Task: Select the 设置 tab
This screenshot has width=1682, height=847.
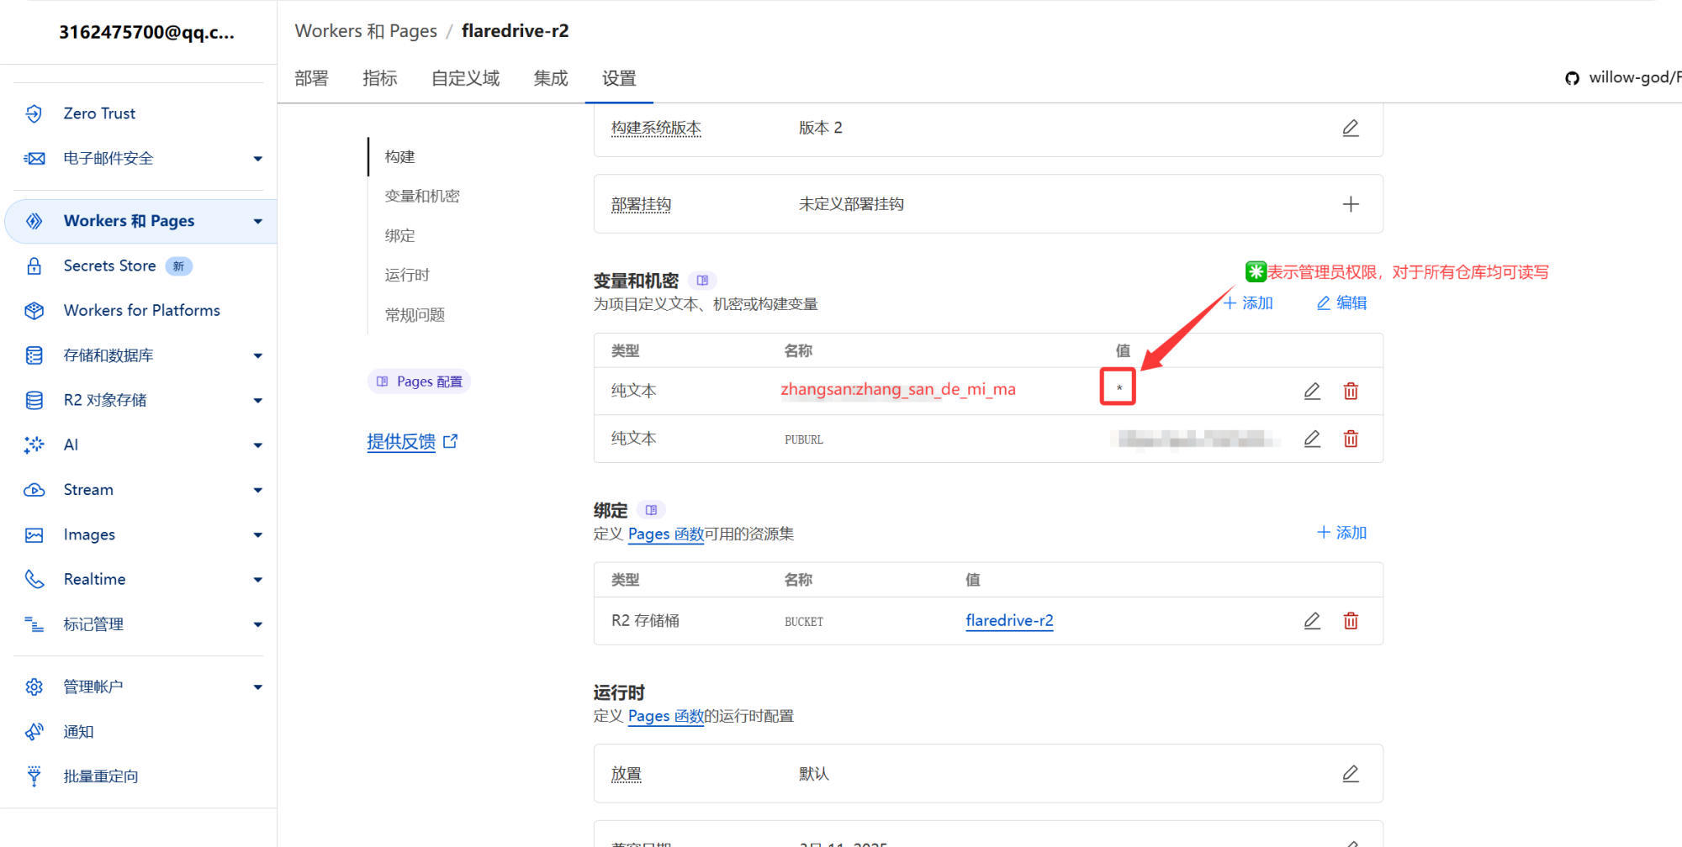Action: click(619, 78)
